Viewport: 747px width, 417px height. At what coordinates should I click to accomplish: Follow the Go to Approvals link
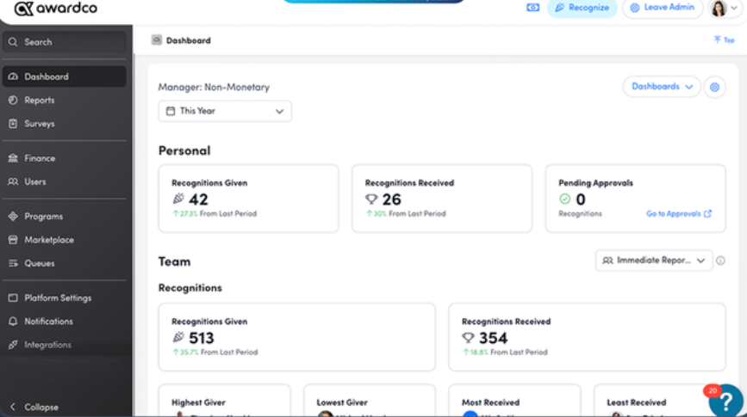(678, 214)
